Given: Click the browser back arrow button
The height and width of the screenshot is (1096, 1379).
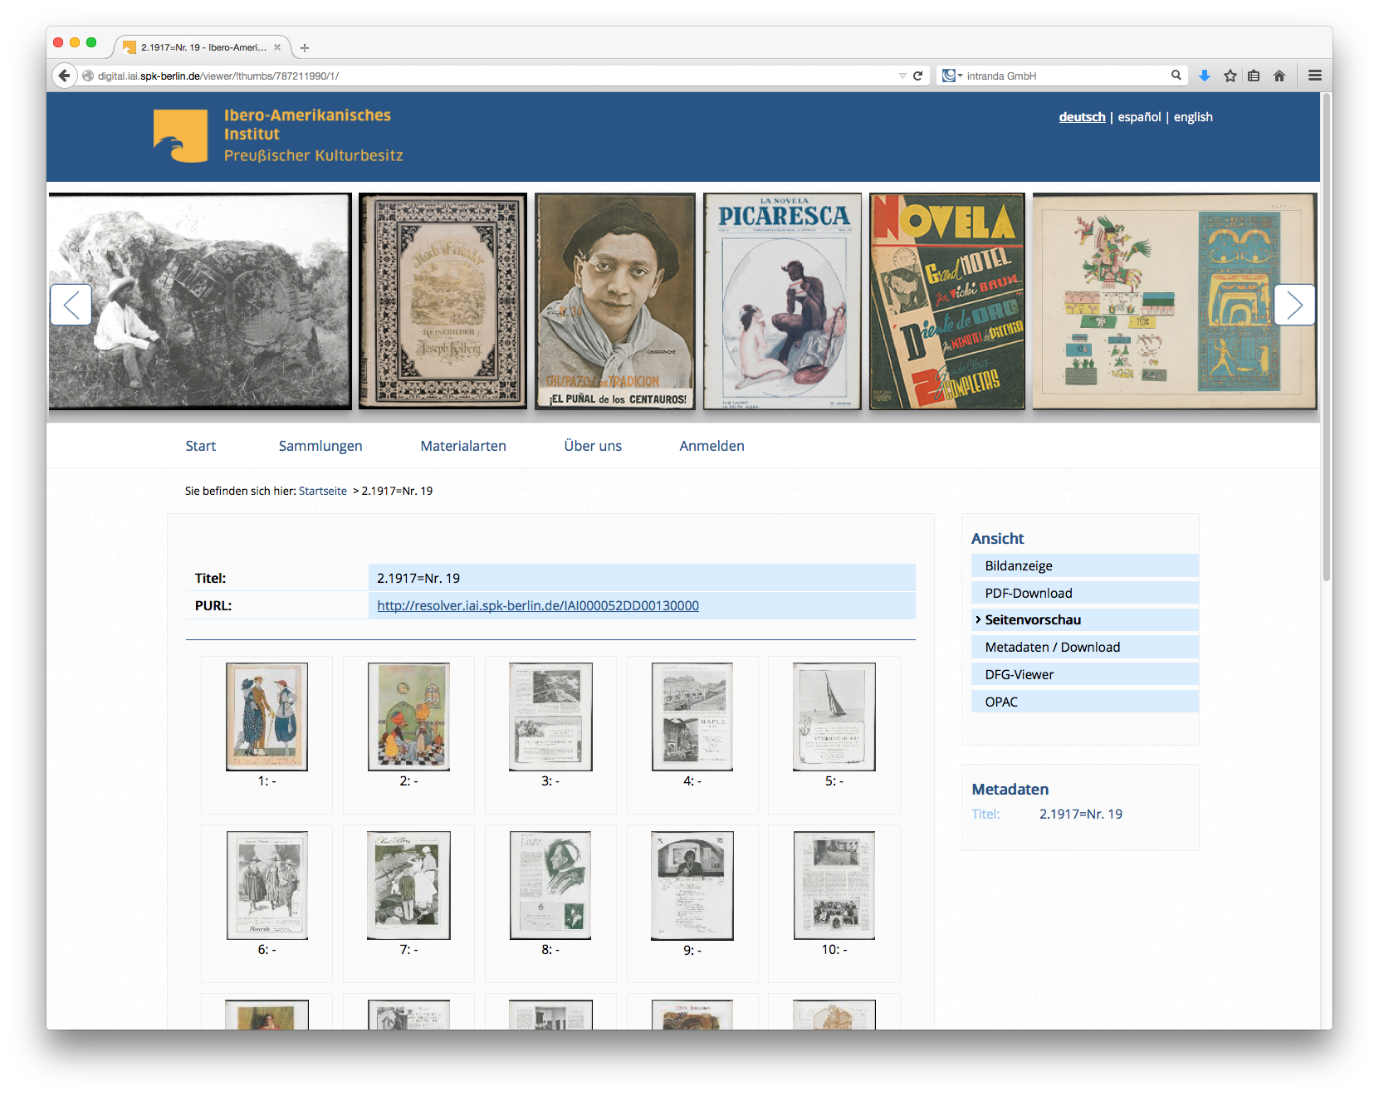Looking at the screenshot, I should click(x=65, y=76).
